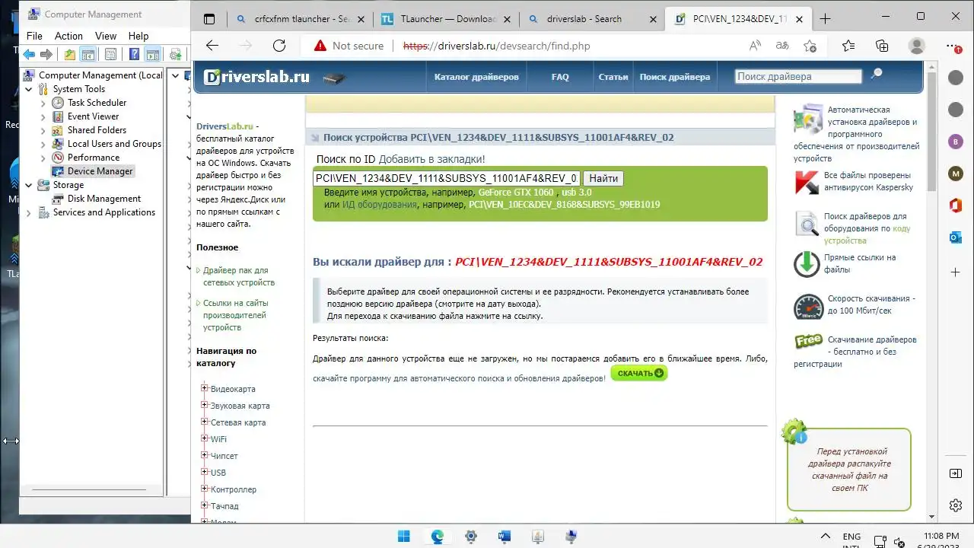The image size is (974, 548).
Task: Click the Driverslab.ru site logo
Action: pos(256,77)
